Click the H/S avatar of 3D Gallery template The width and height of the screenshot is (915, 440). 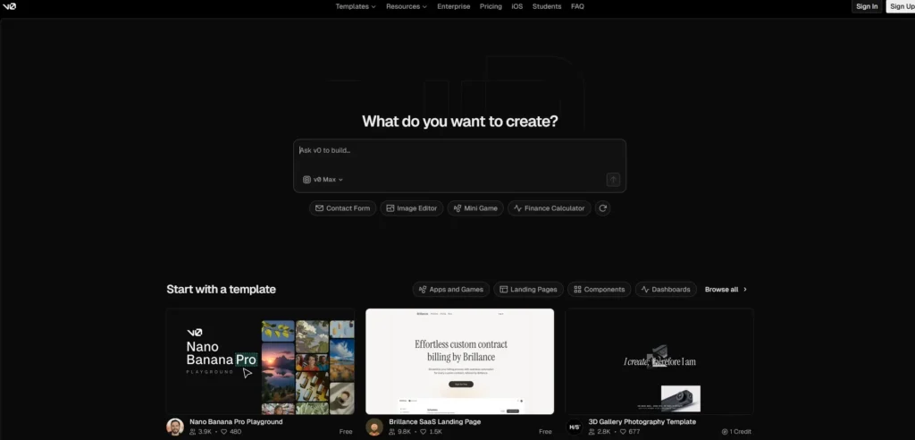tap(575, 427)
